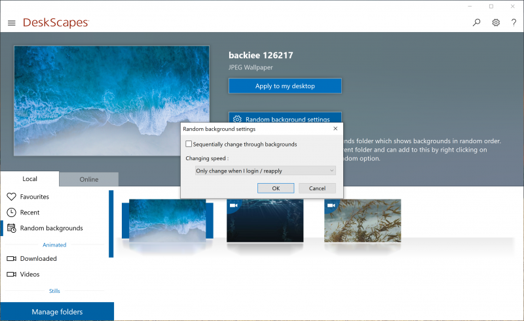
Task: Click video badge on wheat thumbnail
Action: coord(331,205)
